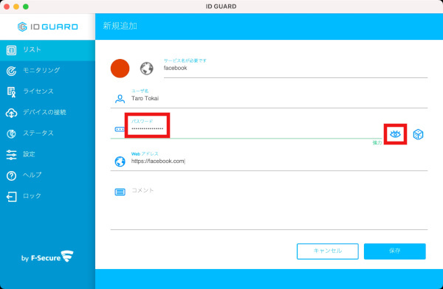
Task: Generate a password with the dice icon
Action: coord(418,134)
